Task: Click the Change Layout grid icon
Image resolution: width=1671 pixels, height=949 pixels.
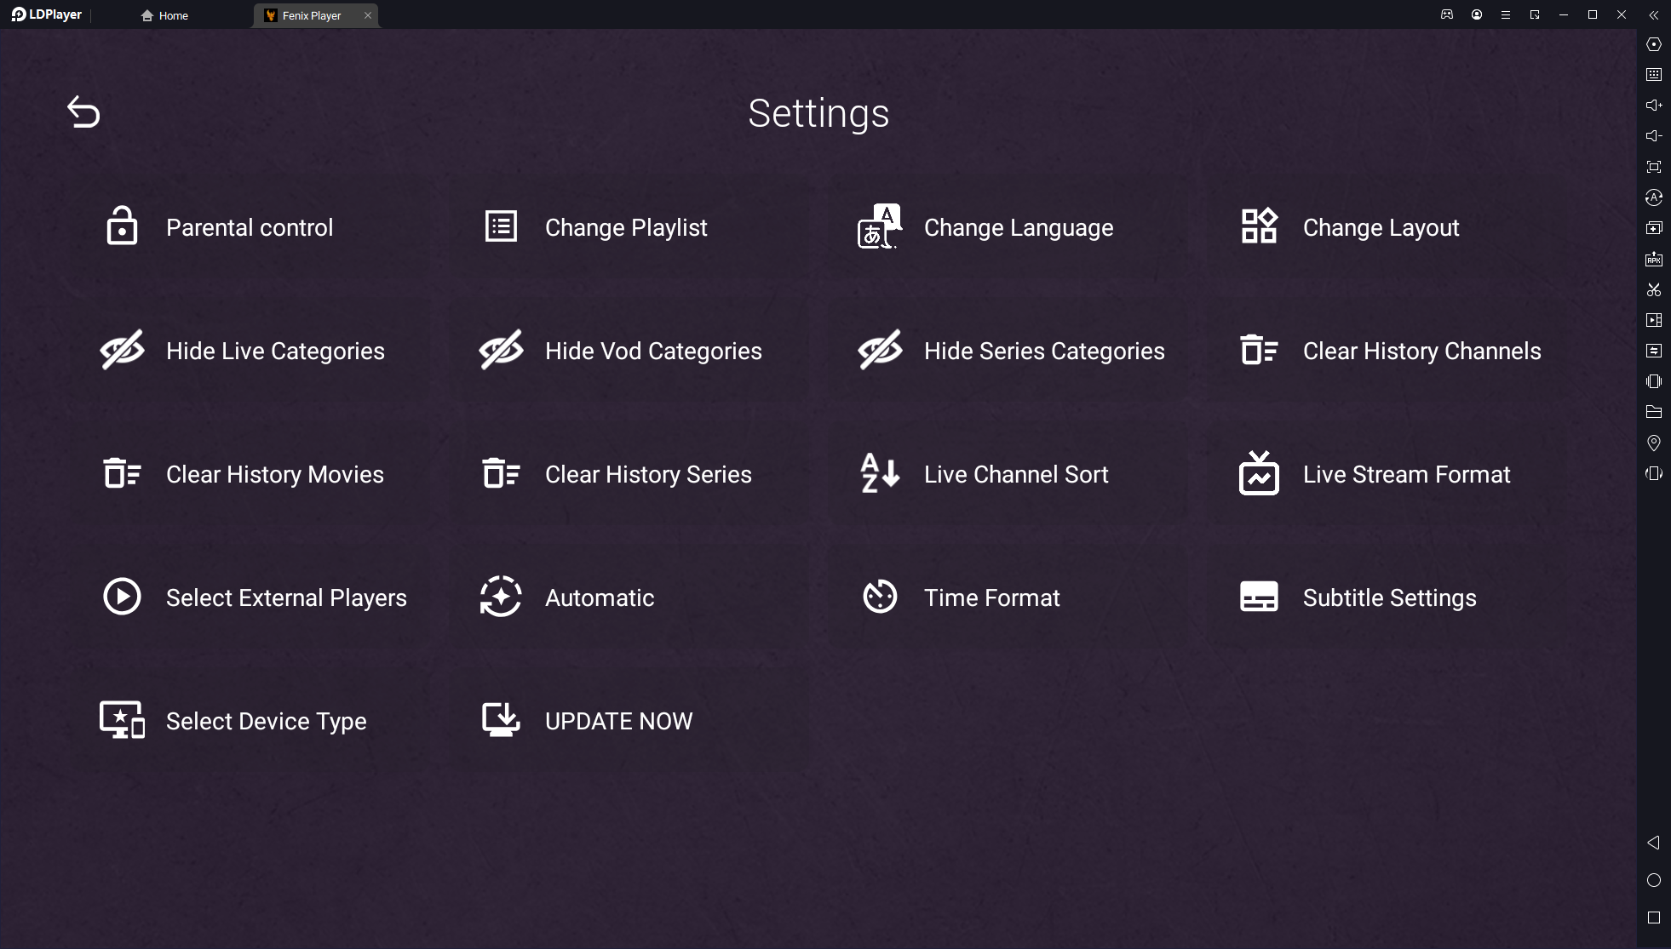Action: pyautogui.click(x=1259, y=226)
